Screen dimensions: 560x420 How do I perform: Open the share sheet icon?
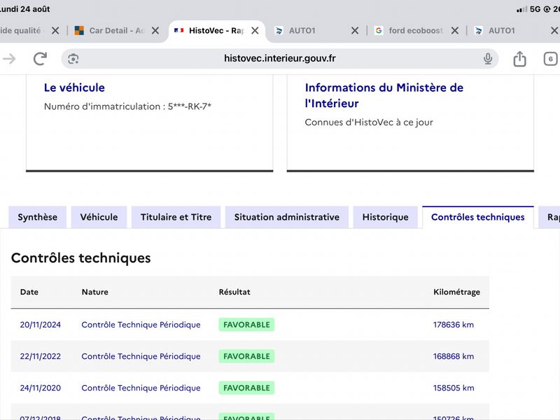[x=519, y=59]
